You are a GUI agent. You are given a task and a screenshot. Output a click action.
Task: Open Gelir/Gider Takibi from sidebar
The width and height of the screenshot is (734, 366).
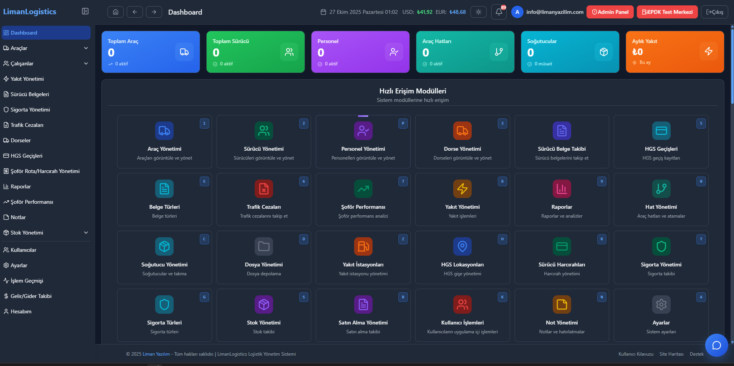click(x=31, y=296)
